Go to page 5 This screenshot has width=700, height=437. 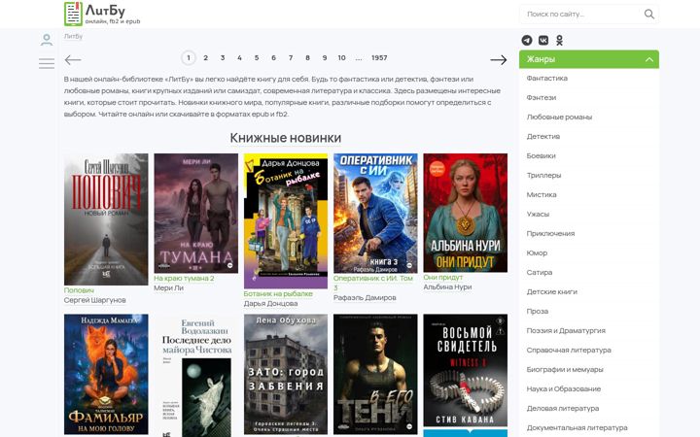pos(257,58)
